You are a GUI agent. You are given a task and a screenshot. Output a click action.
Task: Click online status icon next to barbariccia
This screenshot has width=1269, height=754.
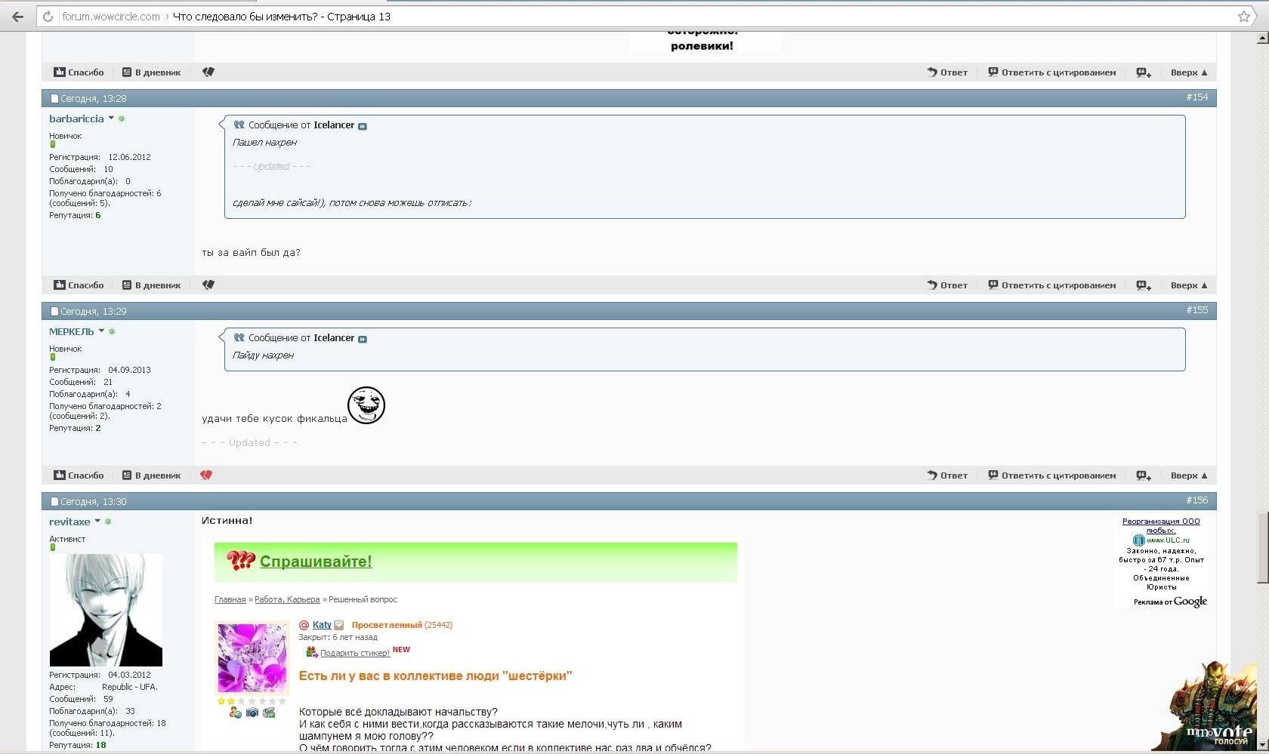[122, 118]
